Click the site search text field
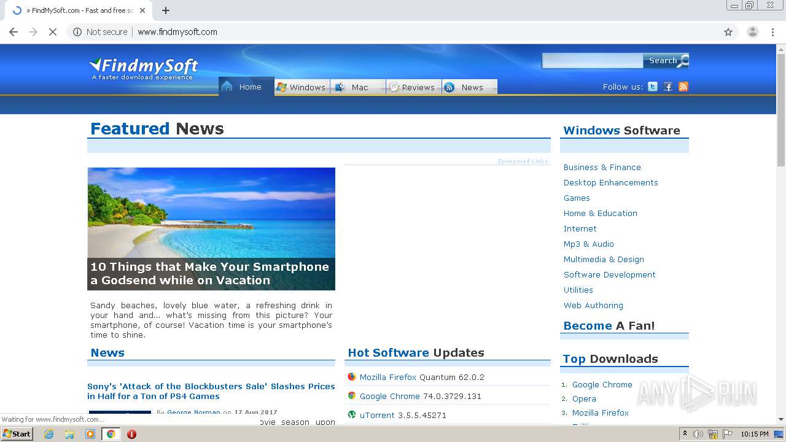 [593, 61]
